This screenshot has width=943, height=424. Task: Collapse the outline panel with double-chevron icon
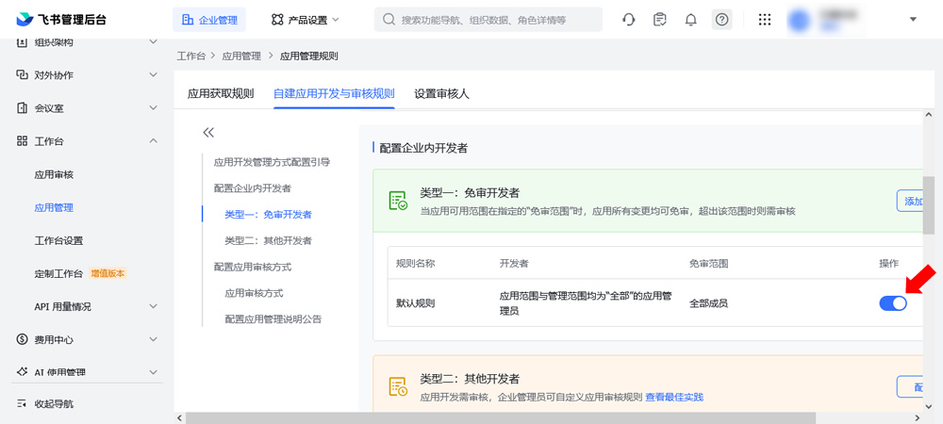(209, 133)
